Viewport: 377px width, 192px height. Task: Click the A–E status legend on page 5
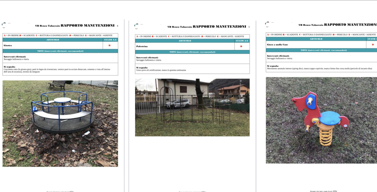click(190, 36)
